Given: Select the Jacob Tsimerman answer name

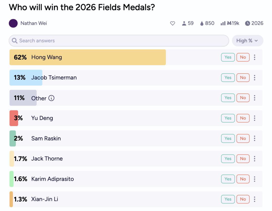Looking at the screenshot, I should [x=54, y=77].
